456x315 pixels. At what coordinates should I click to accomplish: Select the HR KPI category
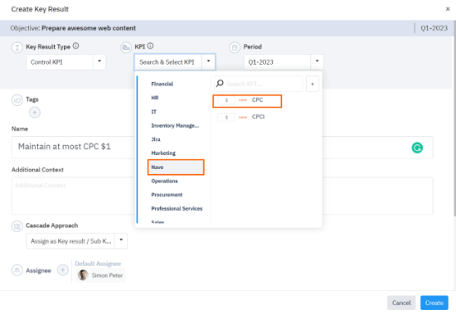pos(155,98)
